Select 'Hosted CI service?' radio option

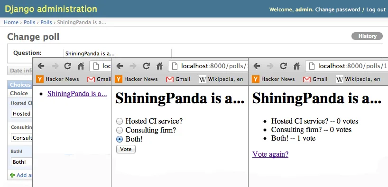point(120,121)
